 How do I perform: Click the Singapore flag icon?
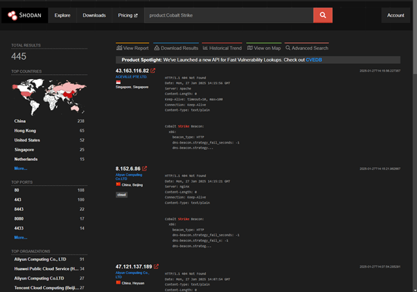[119, 82]
